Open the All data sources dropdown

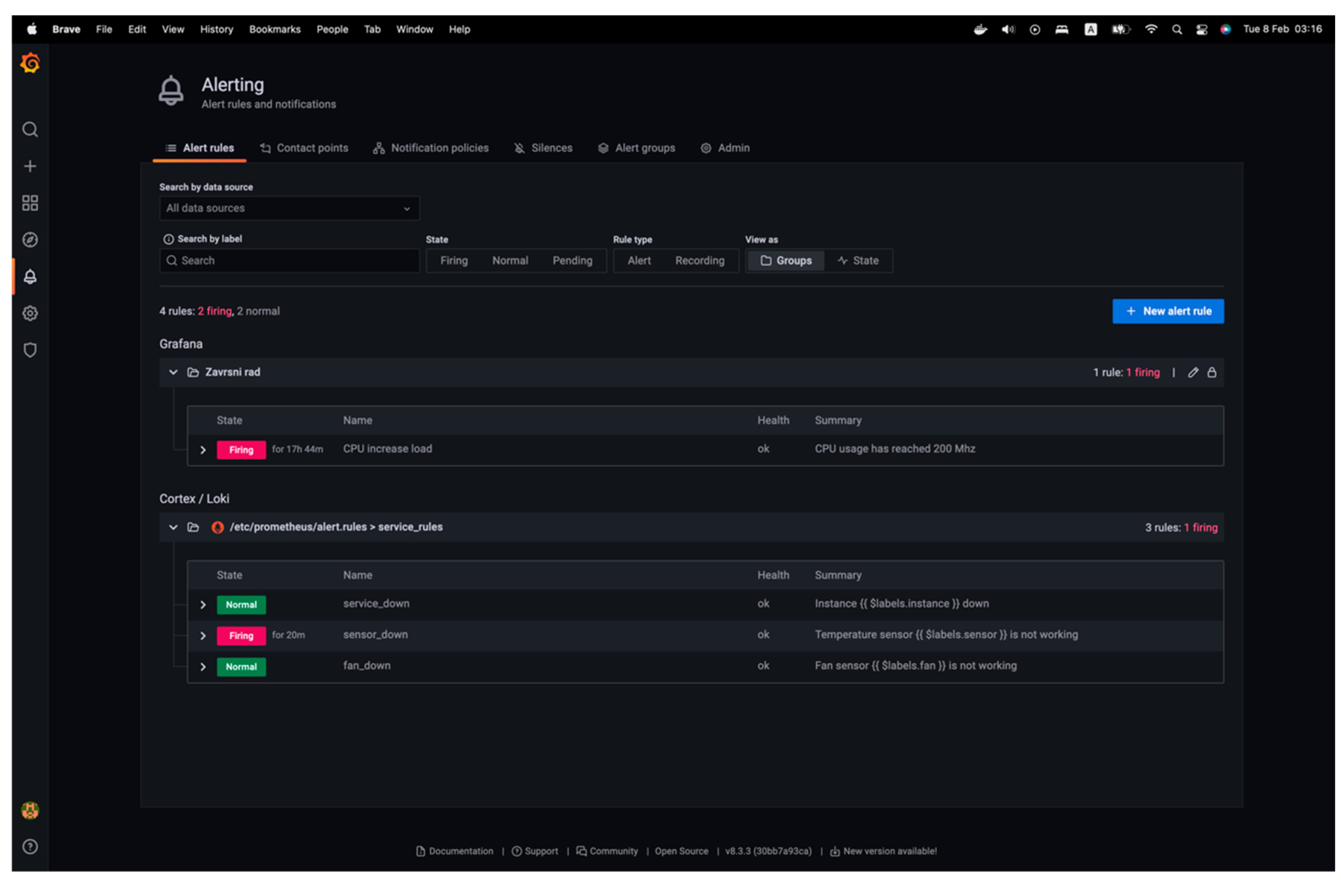(x=289, y=208)
